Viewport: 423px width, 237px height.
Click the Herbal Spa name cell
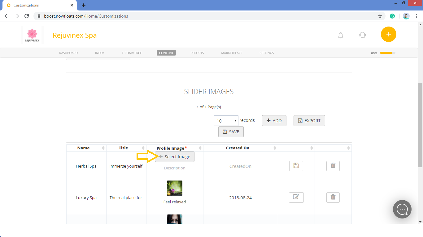point(86,166)
